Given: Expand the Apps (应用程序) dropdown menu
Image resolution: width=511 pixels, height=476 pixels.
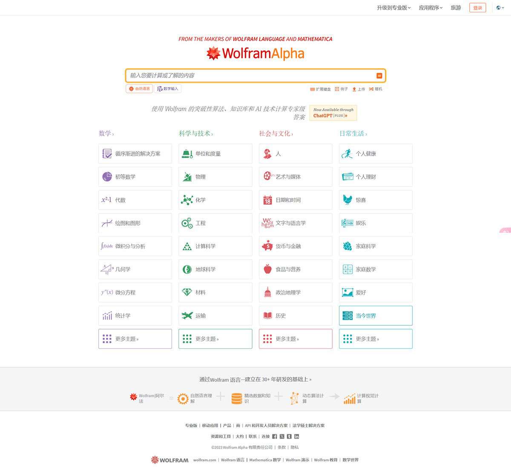Looking at the screenshot, I should click(x=431, y=8).
